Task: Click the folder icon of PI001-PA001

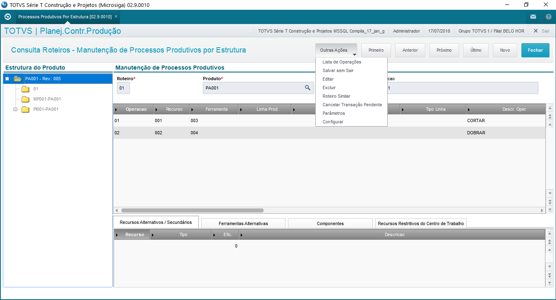Action: 25,109
